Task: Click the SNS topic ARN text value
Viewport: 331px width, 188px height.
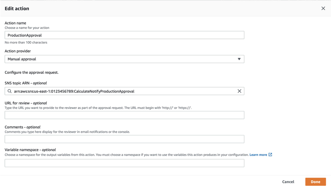Action: tap(74, 91)
